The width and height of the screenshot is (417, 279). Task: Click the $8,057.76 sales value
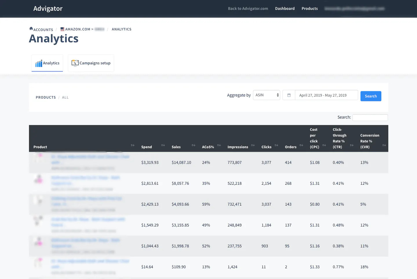pyautogui.click(x=180, y=184)
